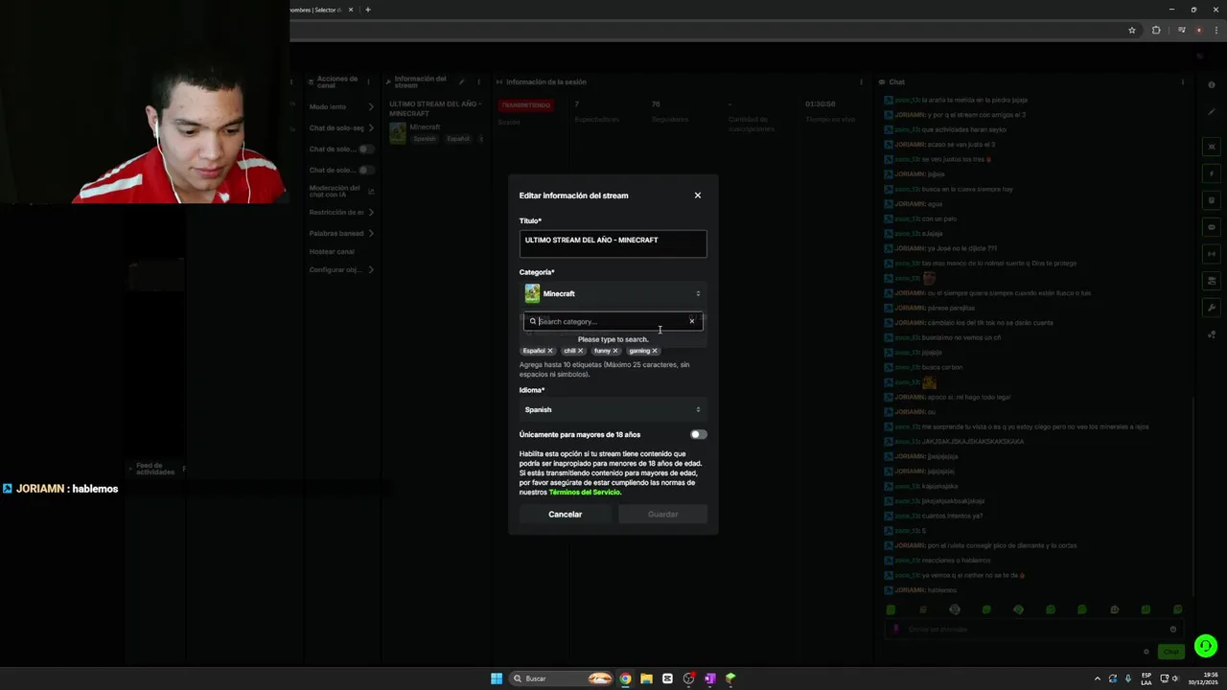Edit the stream title text field
Screen dimensions: 1227x690
(613, 243)
